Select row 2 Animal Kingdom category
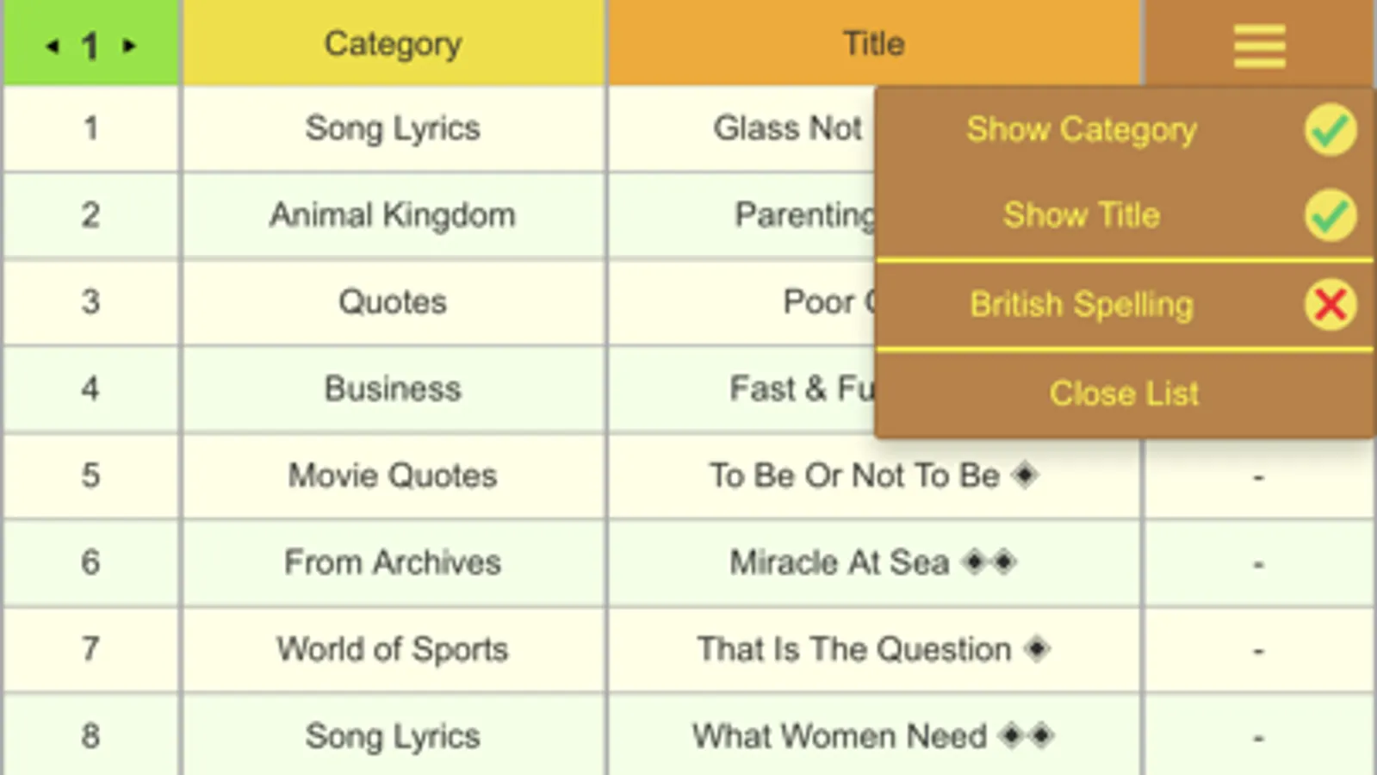1377x775 pixels. (393, 215)
